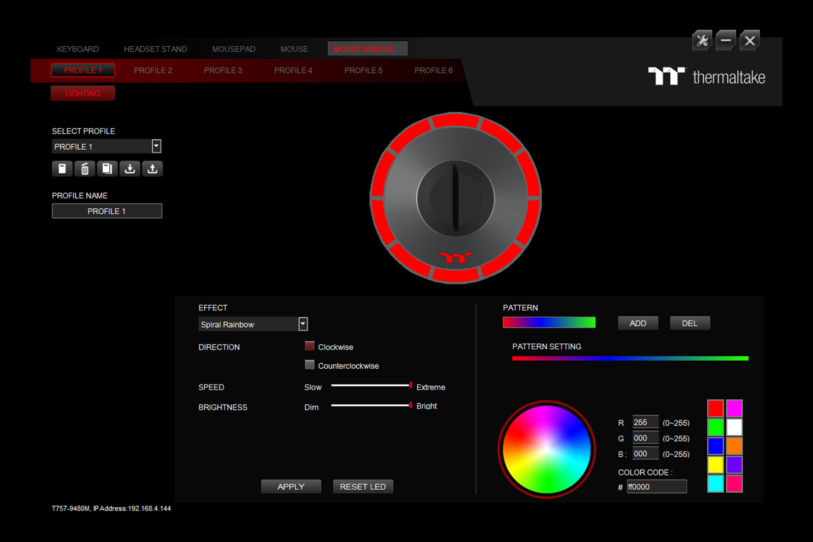The height and width of the screenshot is (542, 813).
Task: Click the import profile download icon
Action: (x=130, y=169)
